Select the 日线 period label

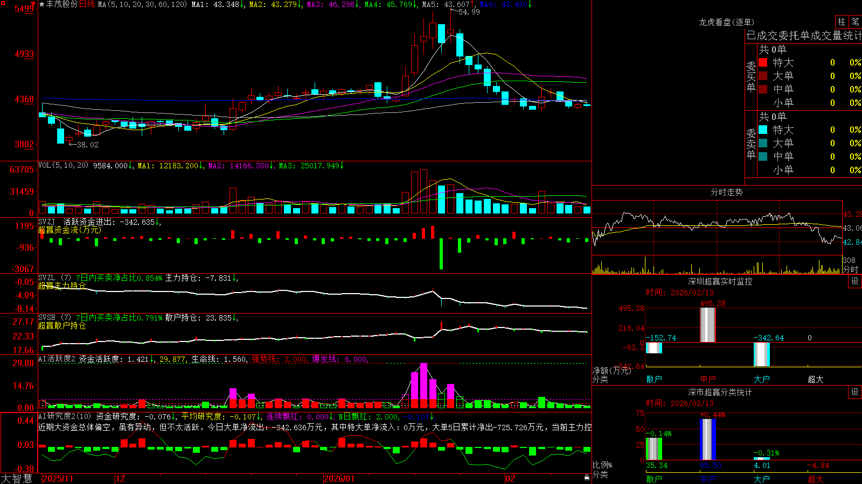(x=87, y=4)
